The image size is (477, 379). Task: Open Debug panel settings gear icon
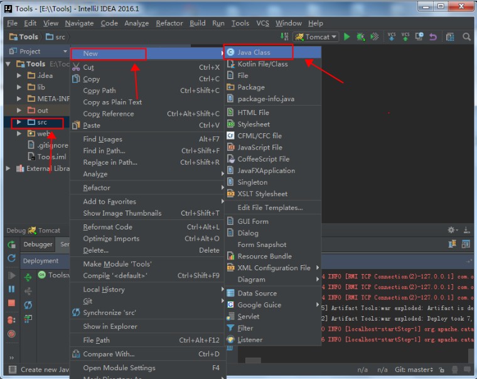[x=452, y=230]
